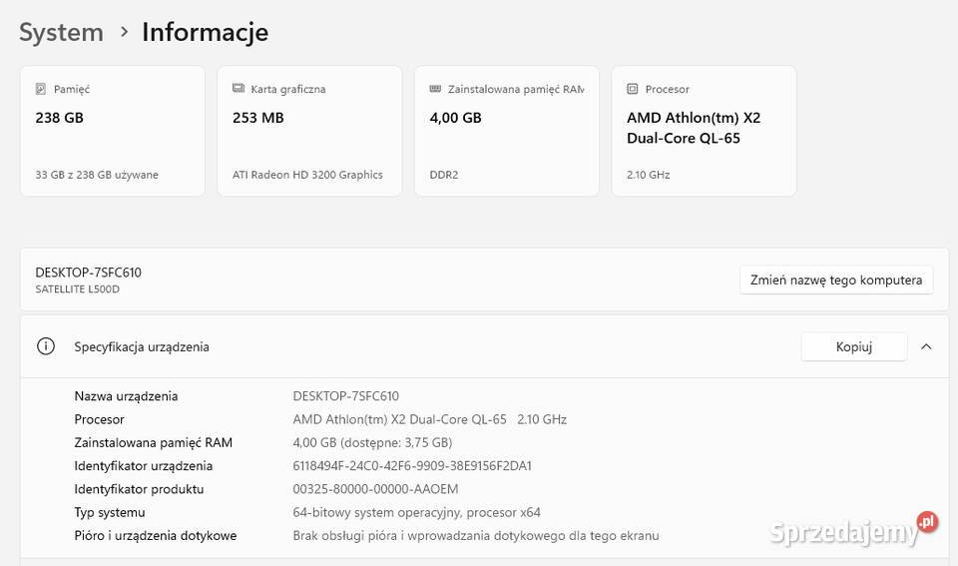Screen dimensions: 958x566
Task: Click the product ID '00325-80000-00000-AAOEM'
Action: point(375,489)
